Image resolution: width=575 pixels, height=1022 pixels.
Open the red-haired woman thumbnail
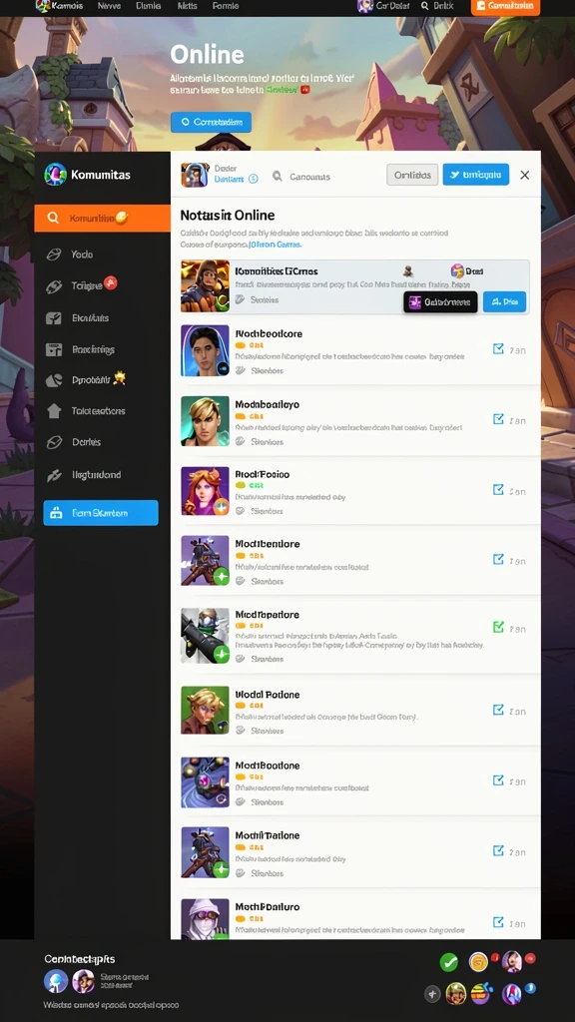[x=205, y=491]
